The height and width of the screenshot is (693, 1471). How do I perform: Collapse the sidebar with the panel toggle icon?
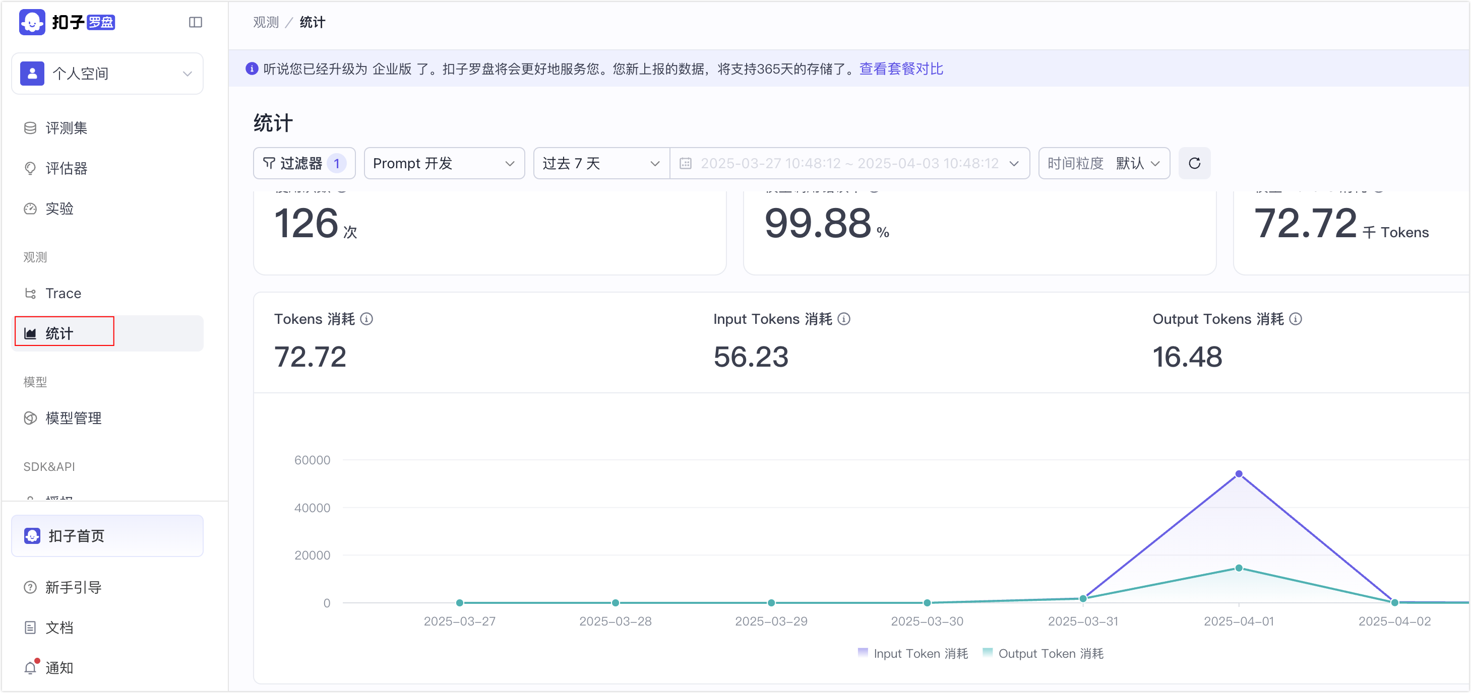coord(195,22)
